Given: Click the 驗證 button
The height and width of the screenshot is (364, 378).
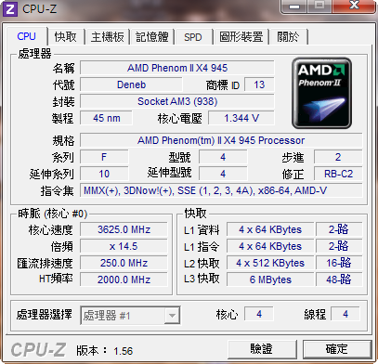Looking at the screenshot, I should [262, 349].
